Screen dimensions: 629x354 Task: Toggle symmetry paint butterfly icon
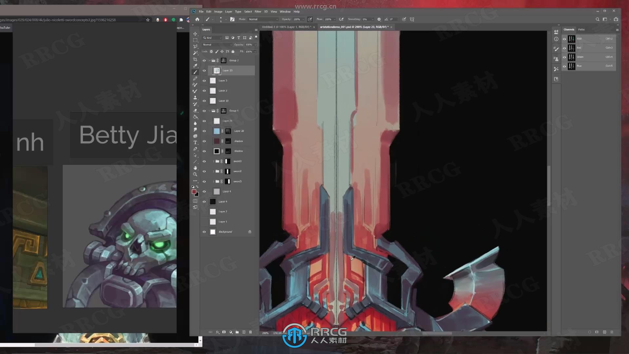click(412, 19)
